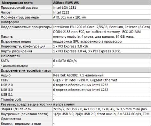Click the Thunderbolt label cell
This screenshot has height=126, width=151.
(x=26, y=99)
